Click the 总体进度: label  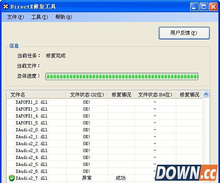(28, 76)
